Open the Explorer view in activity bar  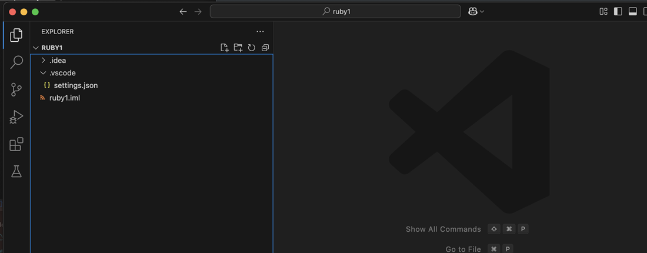16,35
